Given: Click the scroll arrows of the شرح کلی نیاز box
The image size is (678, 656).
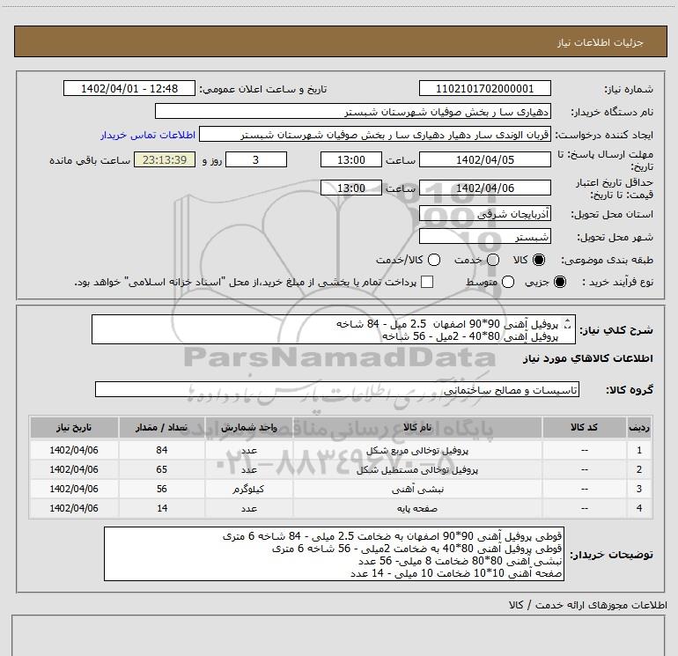Looking at the screenshot, I should [568, 323].
